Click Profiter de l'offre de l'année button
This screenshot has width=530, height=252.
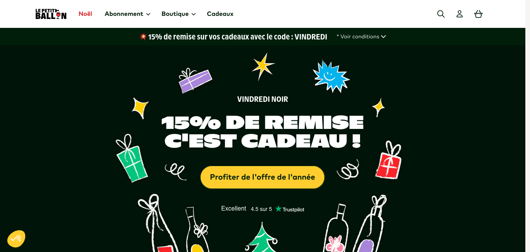[262, 177]
